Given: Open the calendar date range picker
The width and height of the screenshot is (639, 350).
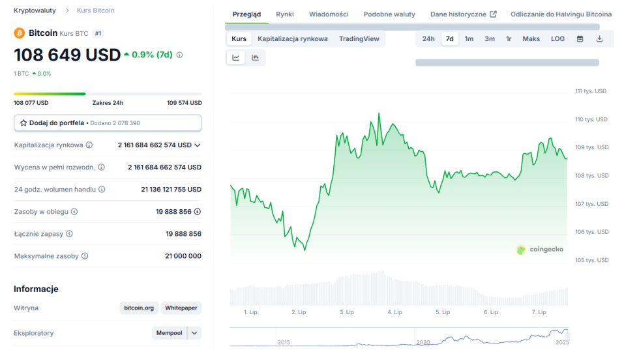Looking at the screenshot, I should pos(580,39).
